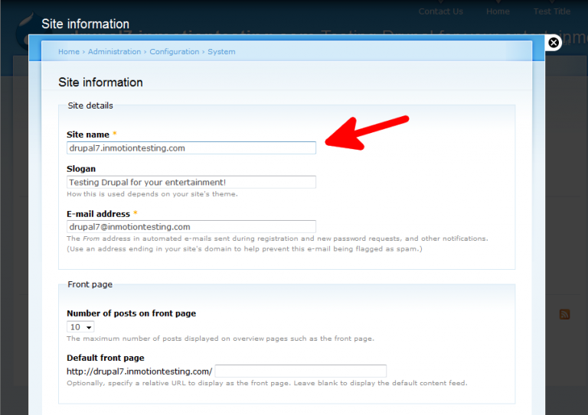Click 'How this is used depends' help text
Image resolution: width=588 pixels, height=415 pixels.
[x=152, y=194]
